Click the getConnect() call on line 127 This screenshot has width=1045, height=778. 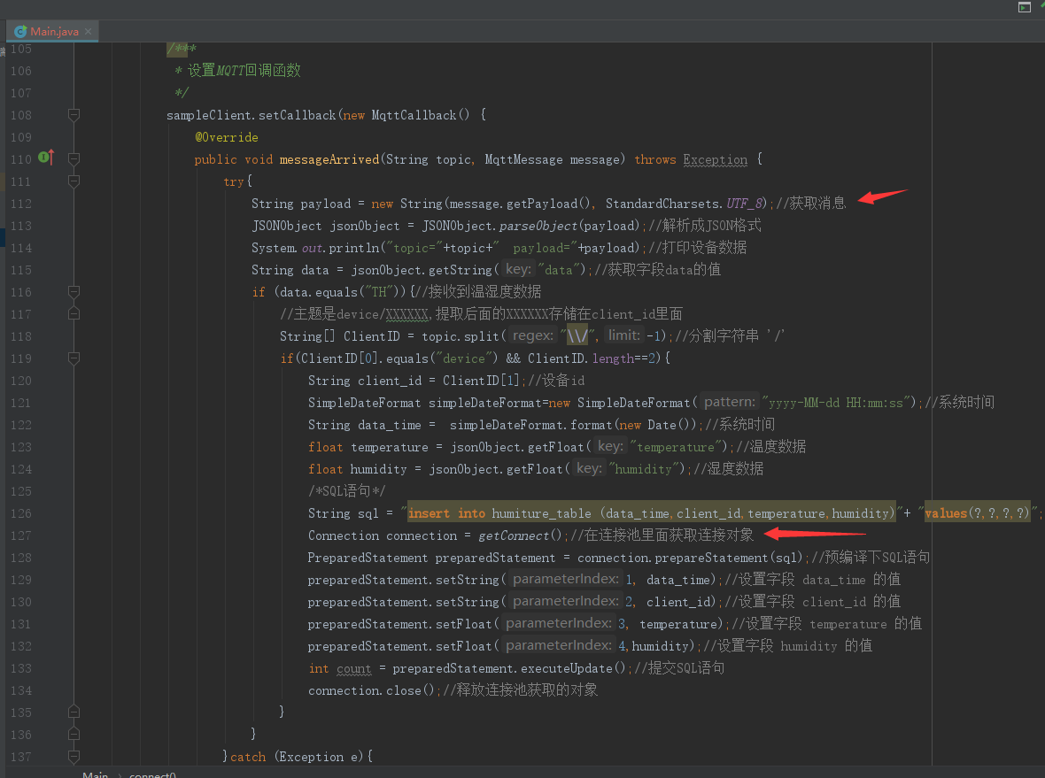click(521, 535)
